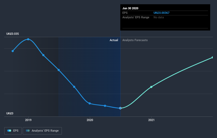
Task: Click the highlighted Jun 30 2020 data point
Action: 120,108
